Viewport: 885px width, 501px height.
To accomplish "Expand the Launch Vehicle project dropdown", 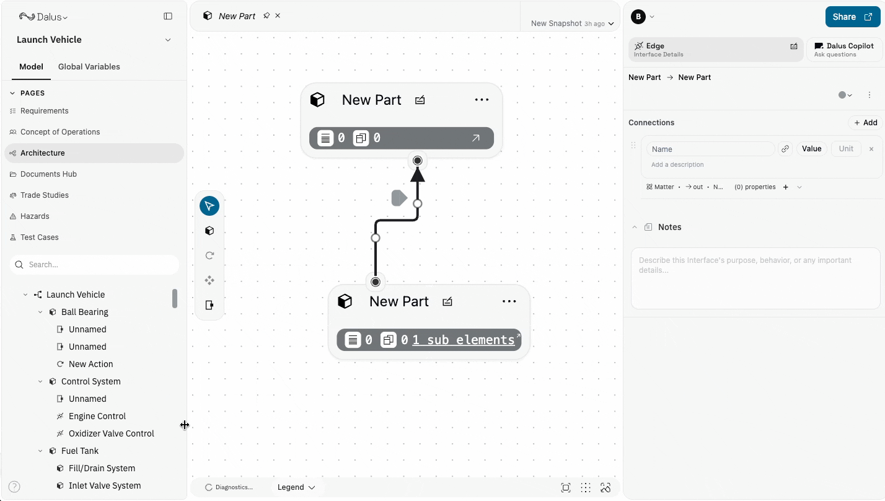I will tap(167, 40).
